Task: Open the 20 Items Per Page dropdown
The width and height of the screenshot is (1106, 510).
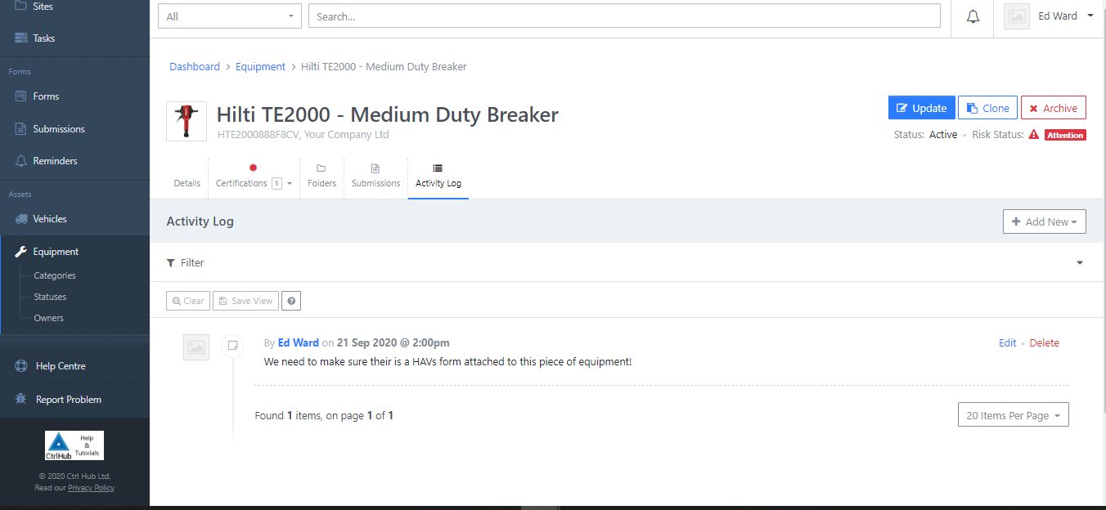Action: (1014, 415)
